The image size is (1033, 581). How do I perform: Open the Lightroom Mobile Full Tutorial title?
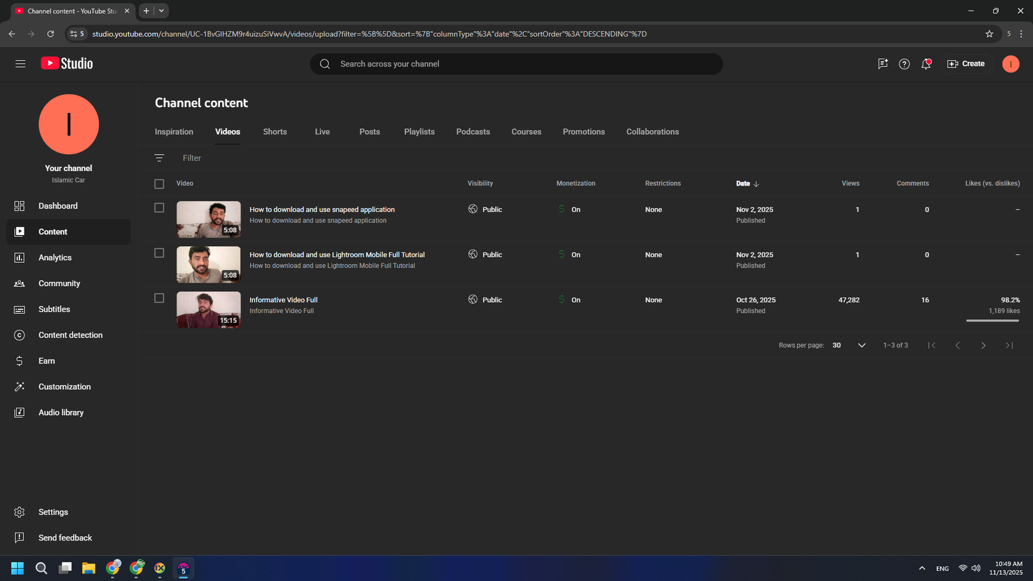tap(337, 255)
